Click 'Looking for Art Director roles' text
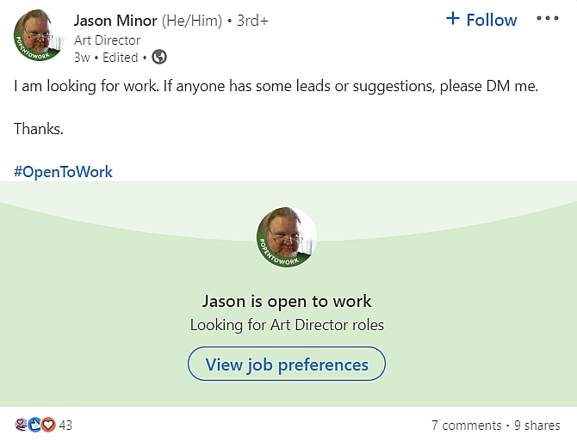The image size is (577, 441). [x=287, y=325]
